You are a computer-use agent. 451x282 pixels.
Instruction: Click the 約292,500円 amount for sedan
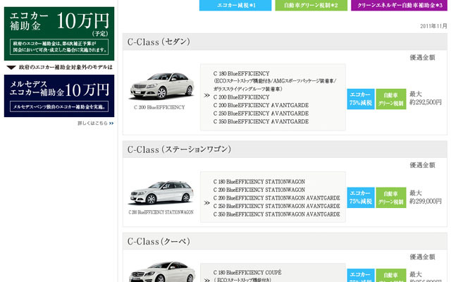[x=426, y=102]
